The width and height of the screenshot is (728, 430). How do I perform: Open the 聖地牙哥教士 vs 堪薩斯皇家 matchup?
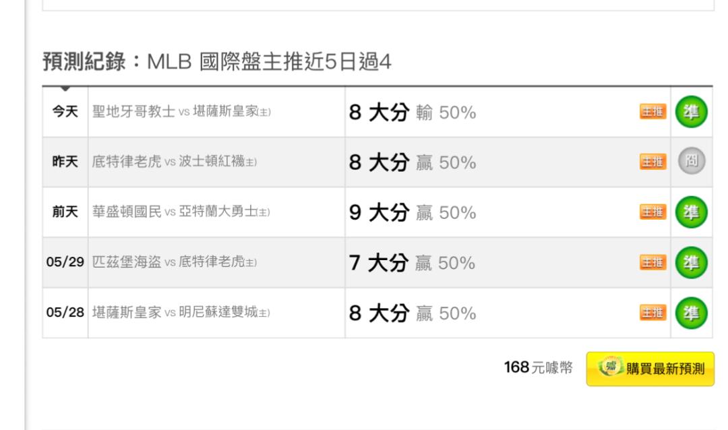(181, 111)
